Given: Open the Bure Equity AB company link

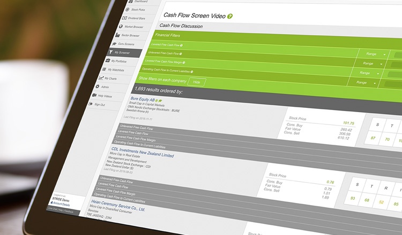Looking at the screenshot, I should (143, 99).
